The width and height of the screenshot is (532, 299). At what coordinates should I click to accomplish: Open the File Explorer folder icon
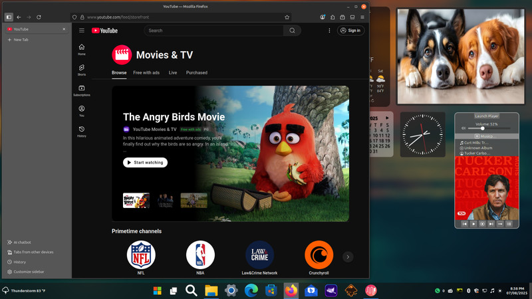pos(211,290)
